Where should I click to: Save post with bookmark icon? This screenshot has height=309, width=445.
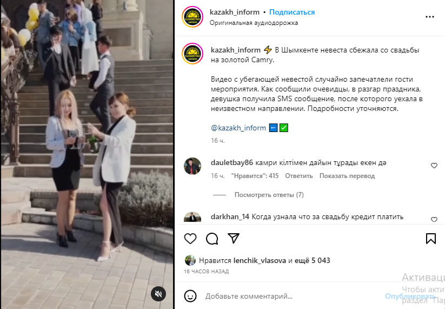(430, 239)
